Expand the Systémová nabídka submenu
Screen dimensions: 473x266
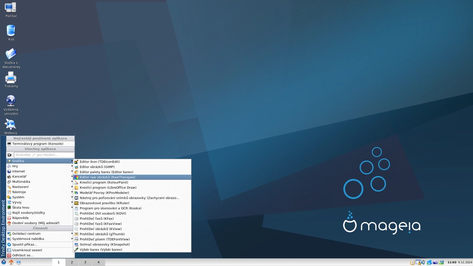pos(40,239)
